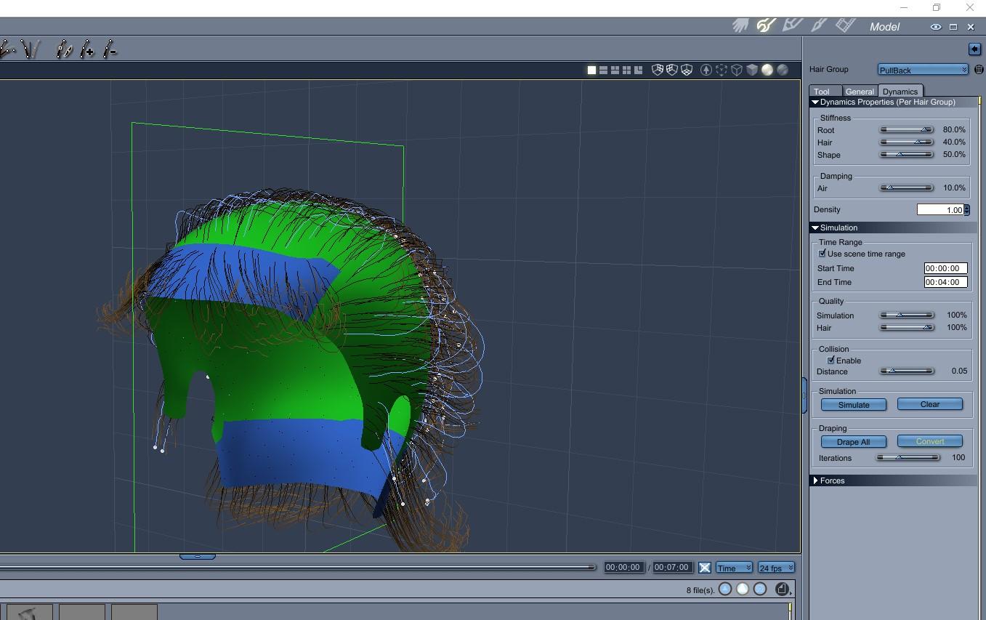Click first cube camera view icon
Viewport: 986px width, 620px height.
(x=658, y=71)
